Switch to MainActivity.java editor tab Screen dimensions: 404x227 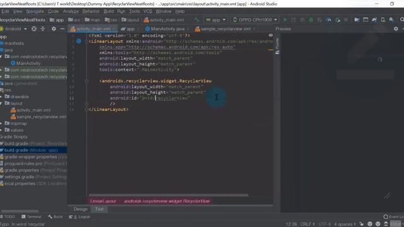167,29
